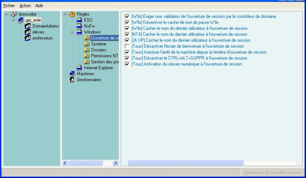Viewport: 306px width, 178px height.
Task: Uncheck W9x password cache disable checkbox
Action: [x=127, y=22]
